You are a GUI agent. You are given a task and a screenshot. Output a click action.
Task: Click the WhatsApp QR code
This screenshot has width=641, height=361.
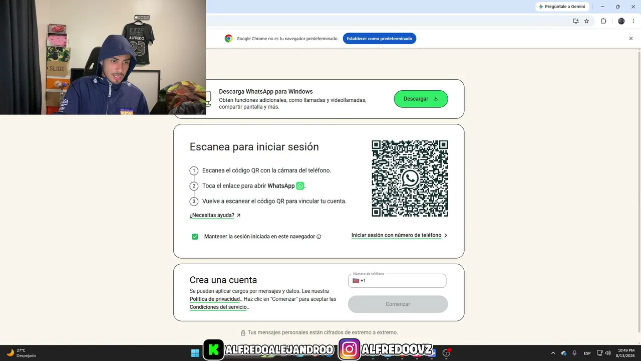[410, 178]
